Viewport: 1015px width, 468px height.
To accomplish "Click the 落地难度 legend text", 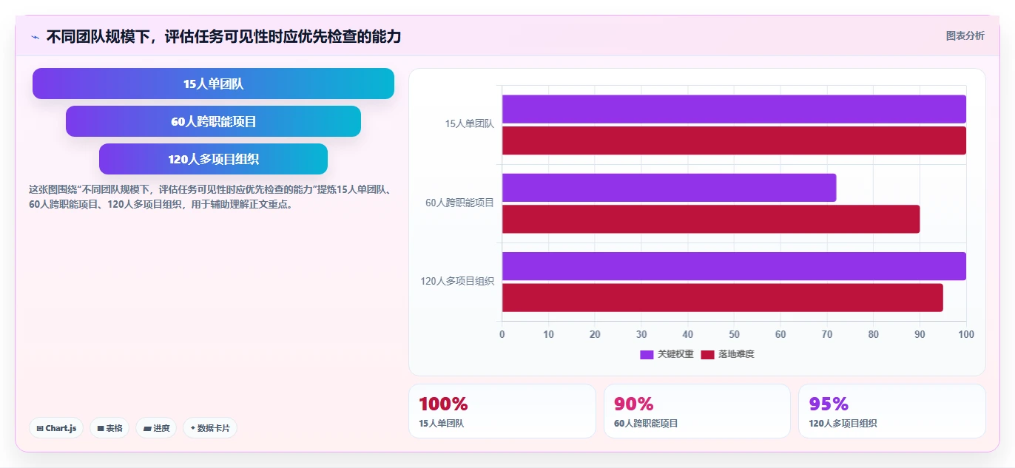I will pyautogui.click(x=736, y=354).
